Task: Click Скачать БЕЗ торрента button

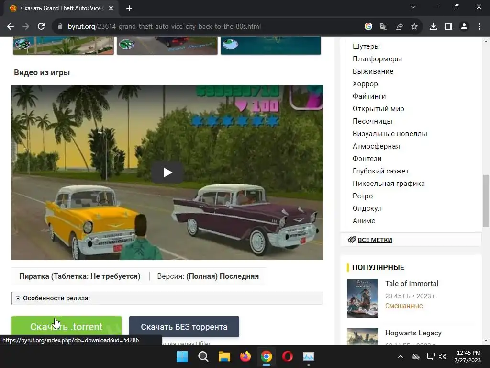Action: tap(184, 327)
